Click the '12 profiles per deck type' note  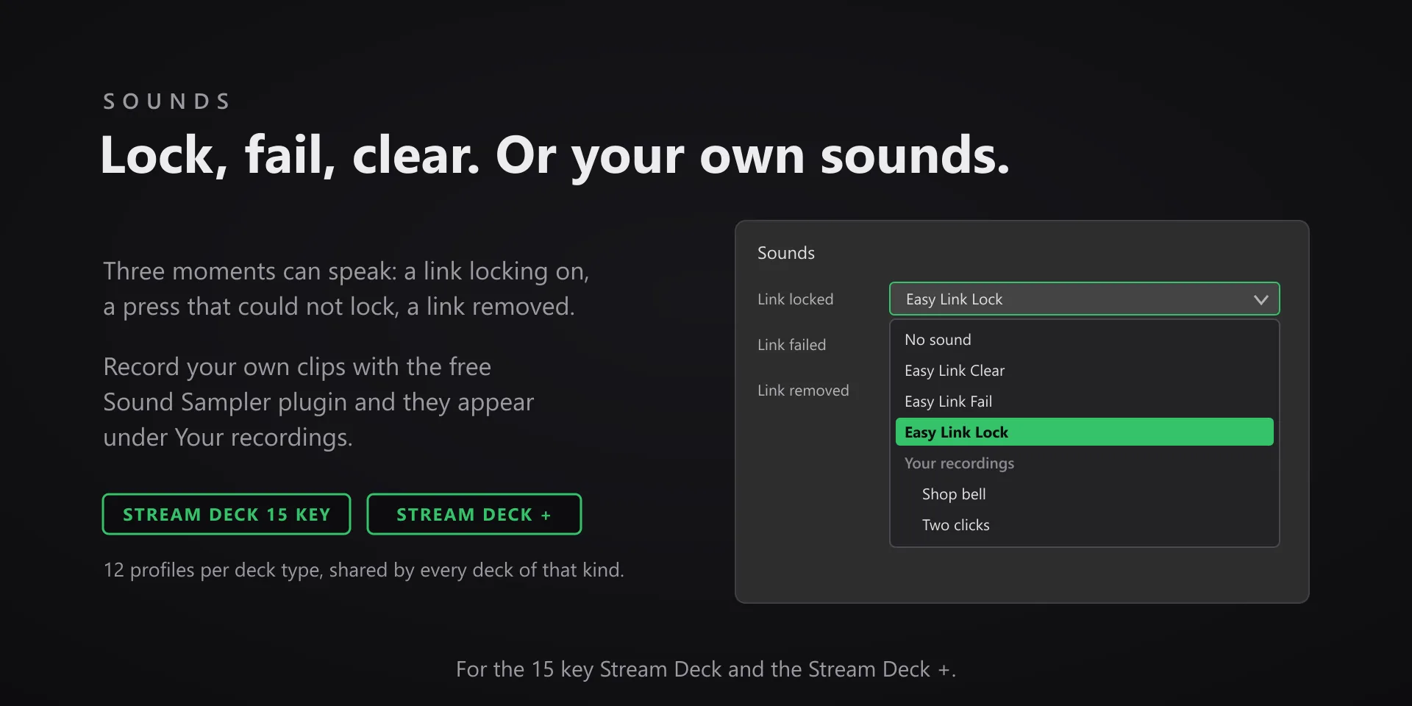click(364, 570)
